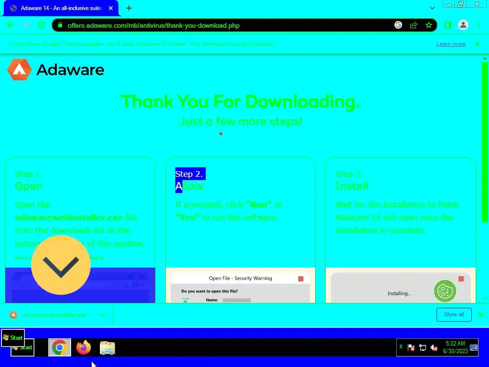The width and height of the screenshot is (489, 367).
Task: Dismiss the Chrome update infobar
Action: pos(477,44)
